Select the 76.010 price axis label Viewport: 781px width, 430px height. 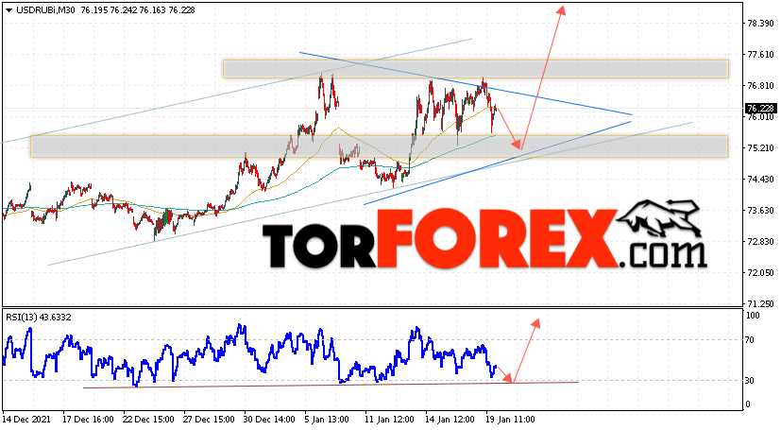[x=760, y=117]
